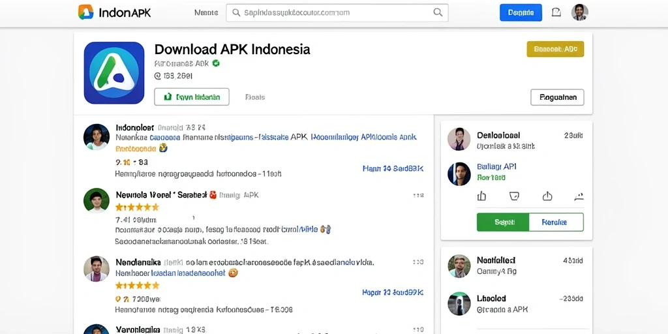Click the Paguainen button
Viewport: 668px width, 334px height.
pos(557,97)
